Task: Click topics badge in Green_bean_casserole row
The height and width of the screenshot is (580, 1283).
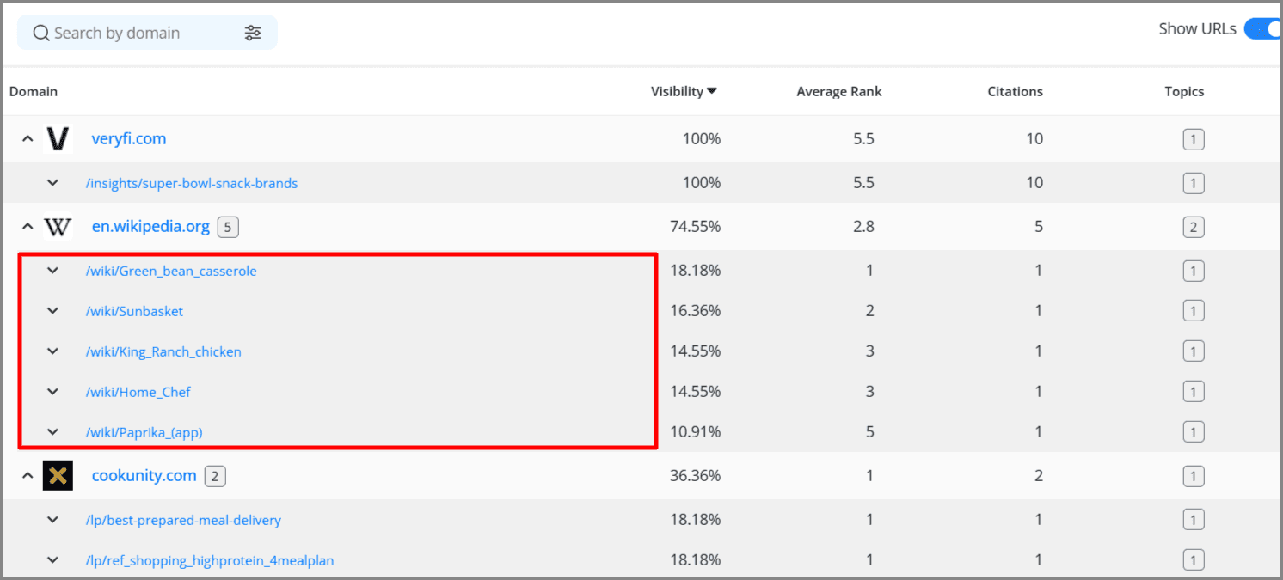Action: (x=1193, y=272)
